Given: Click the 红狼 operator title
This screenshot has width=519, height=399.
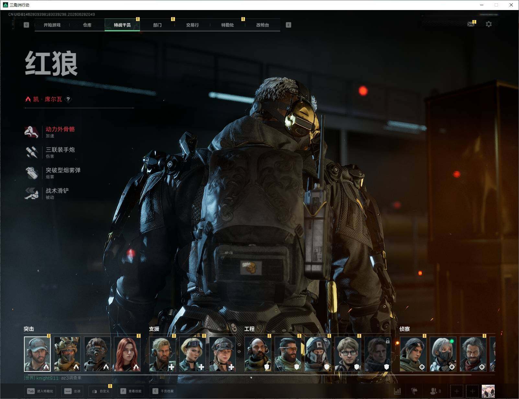Looking at the screenshot, I should point(52,63).
